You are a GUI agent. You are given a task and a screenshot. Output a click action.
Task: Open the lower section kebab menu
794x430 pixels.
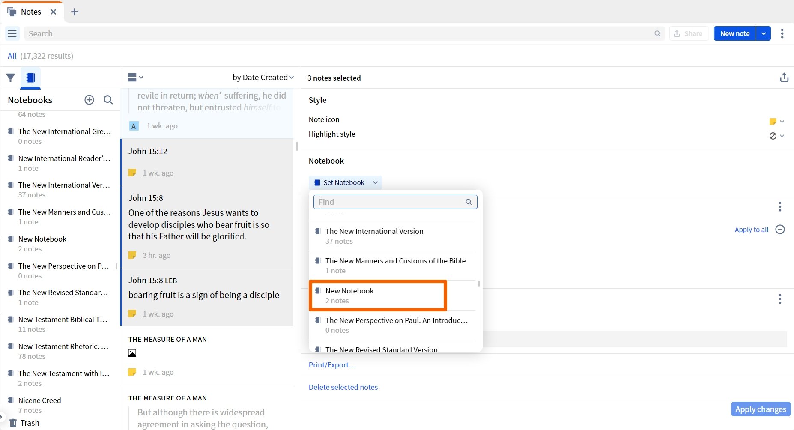click(780, 299)
